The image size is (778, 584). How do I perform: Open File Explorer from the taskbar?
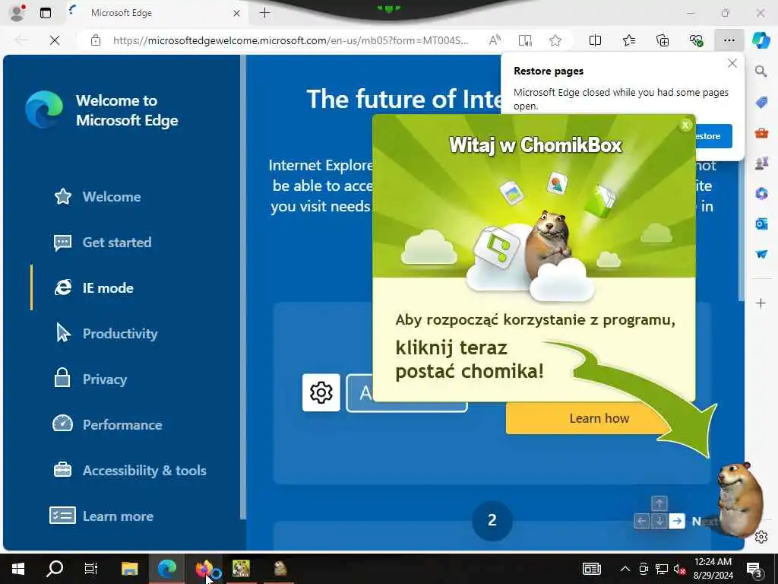(x=129, y=569)
